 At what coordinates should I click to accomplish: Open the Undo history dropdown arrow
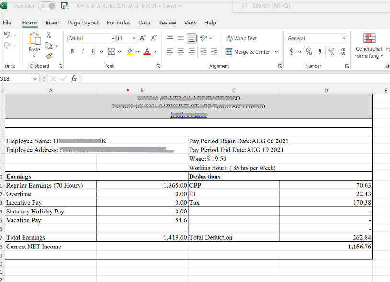pyautogui.click(x=15, y=35)
